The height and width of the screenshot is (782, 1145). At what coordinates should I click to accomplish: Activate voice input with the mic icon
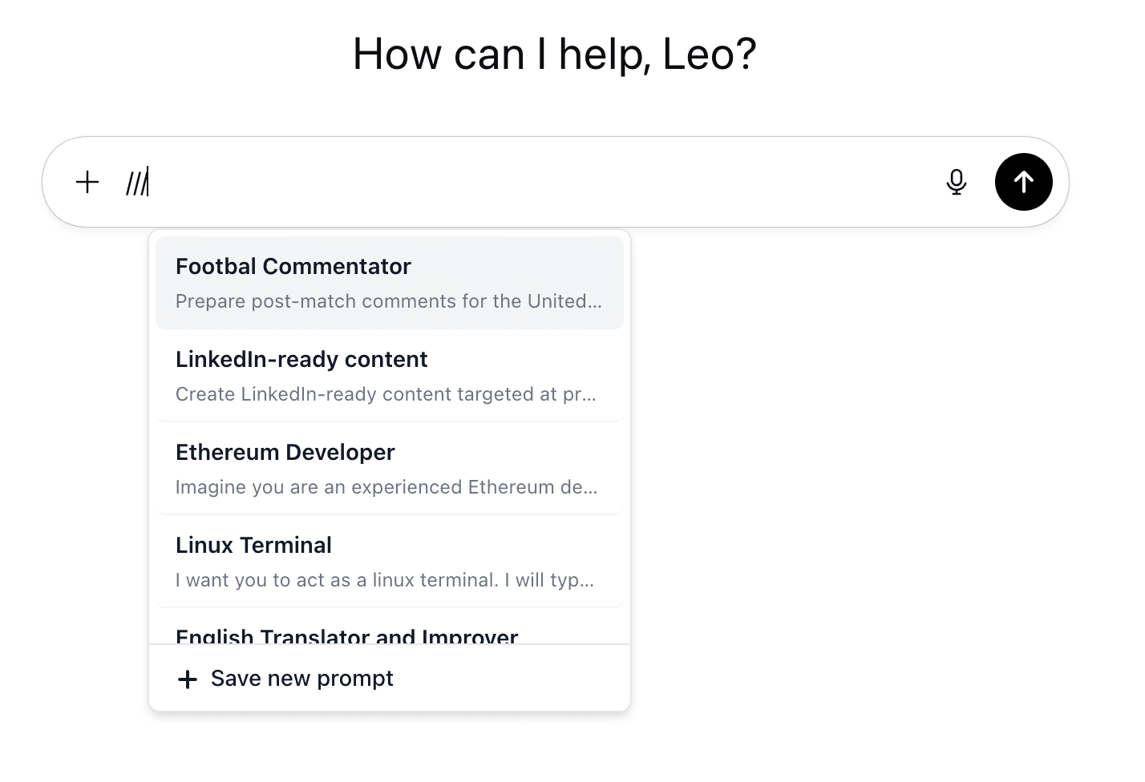click(957, 182)
